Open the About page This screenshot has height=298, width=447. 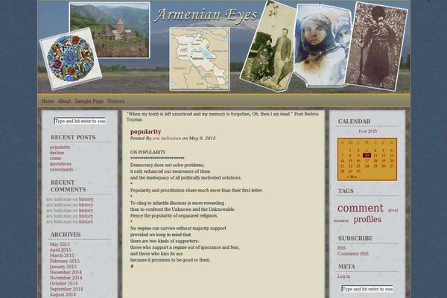(x=64, y=101)
